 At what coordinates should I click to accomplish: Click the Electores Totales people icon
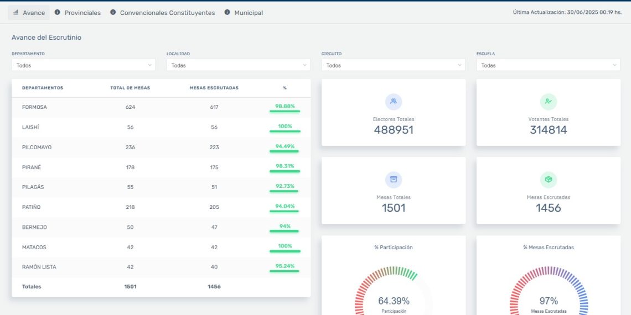(394, 102)
